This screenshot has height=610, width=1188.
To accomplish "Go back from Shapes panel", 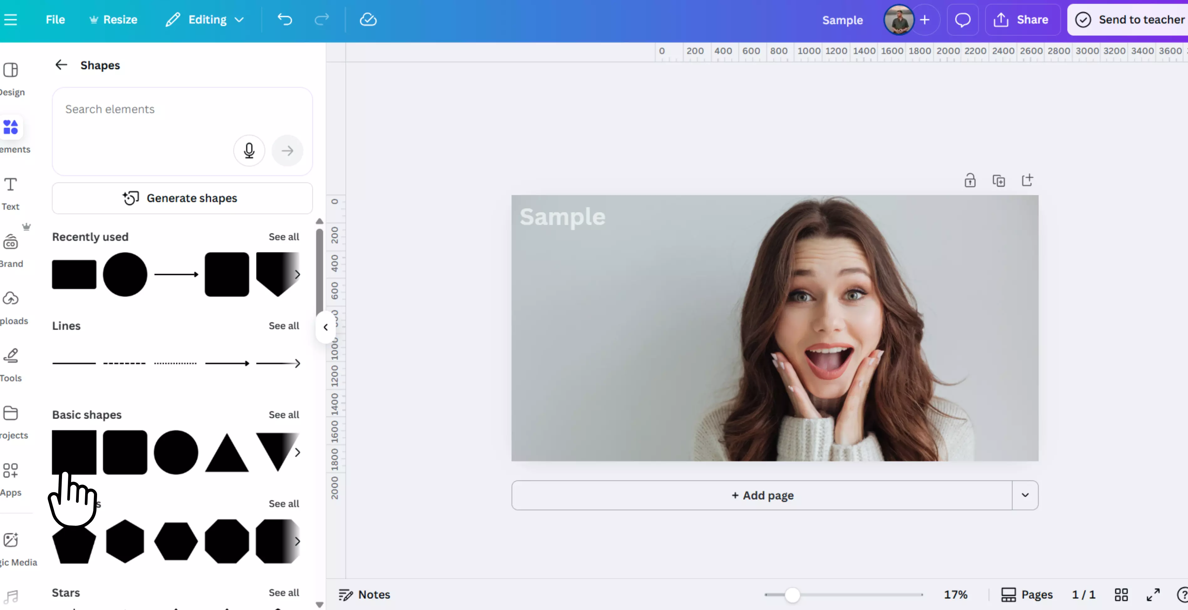I will [x=61, y=65].
